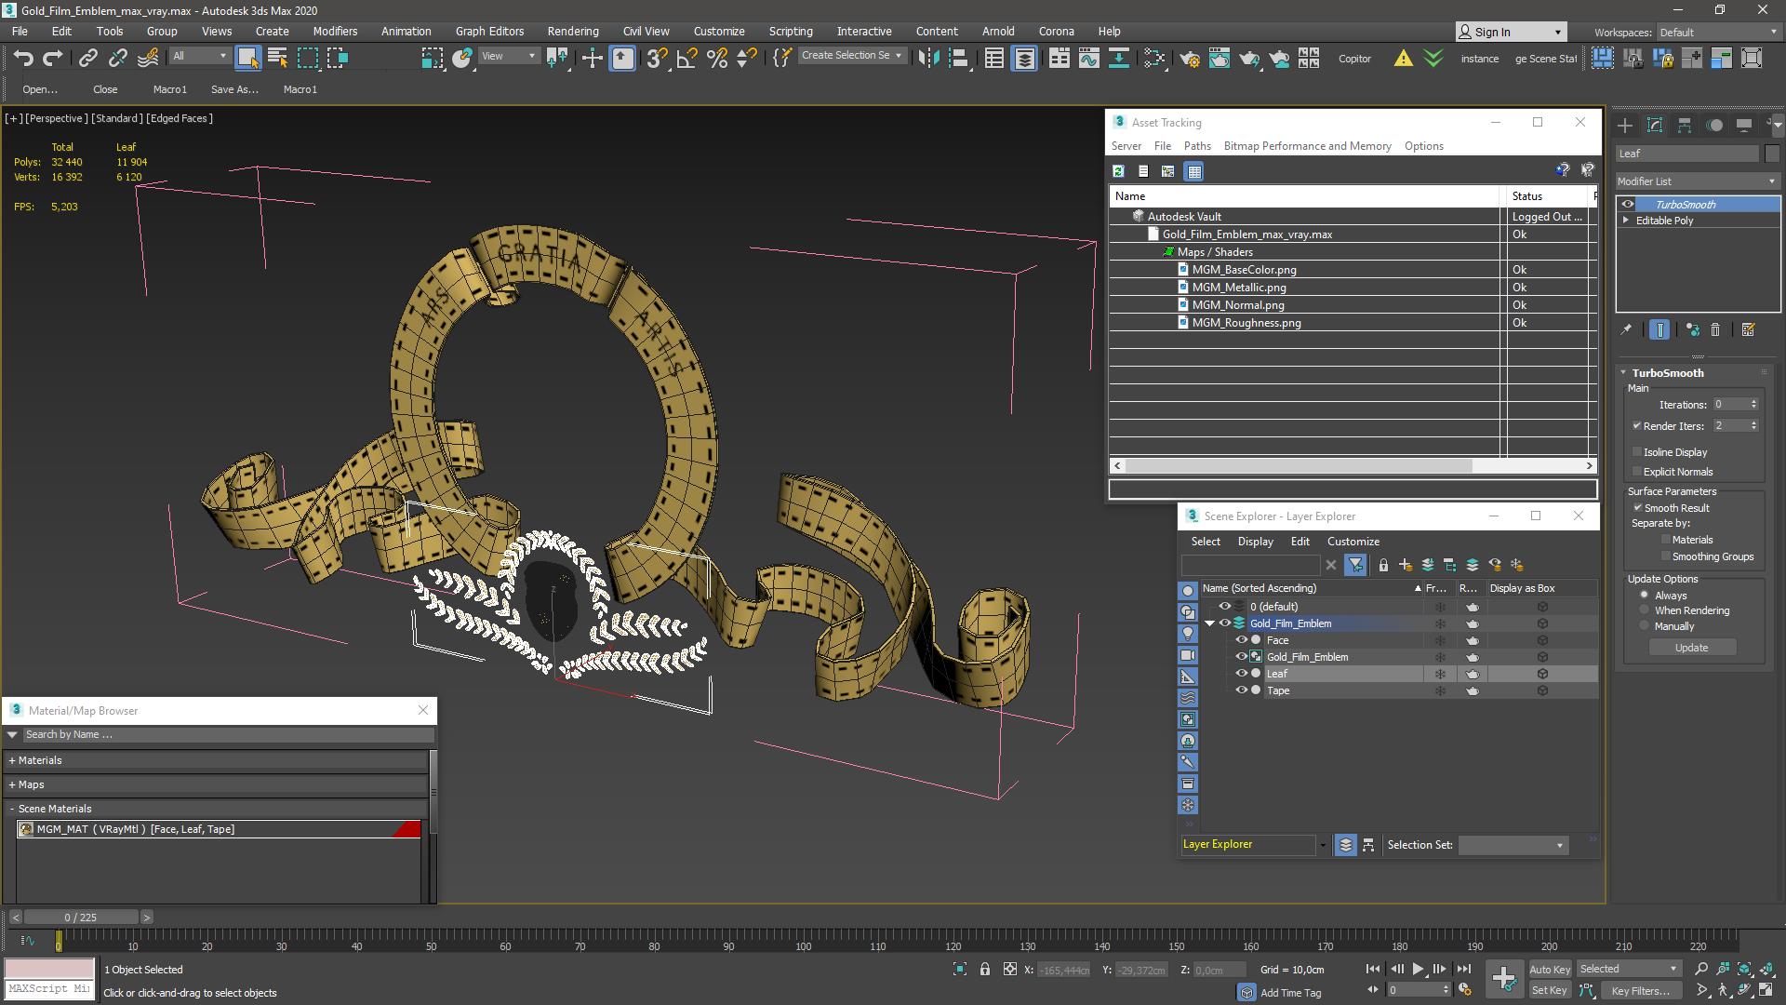Open the Create tab in command panel
The image size is (1786, 1005).
(1625, 125)
